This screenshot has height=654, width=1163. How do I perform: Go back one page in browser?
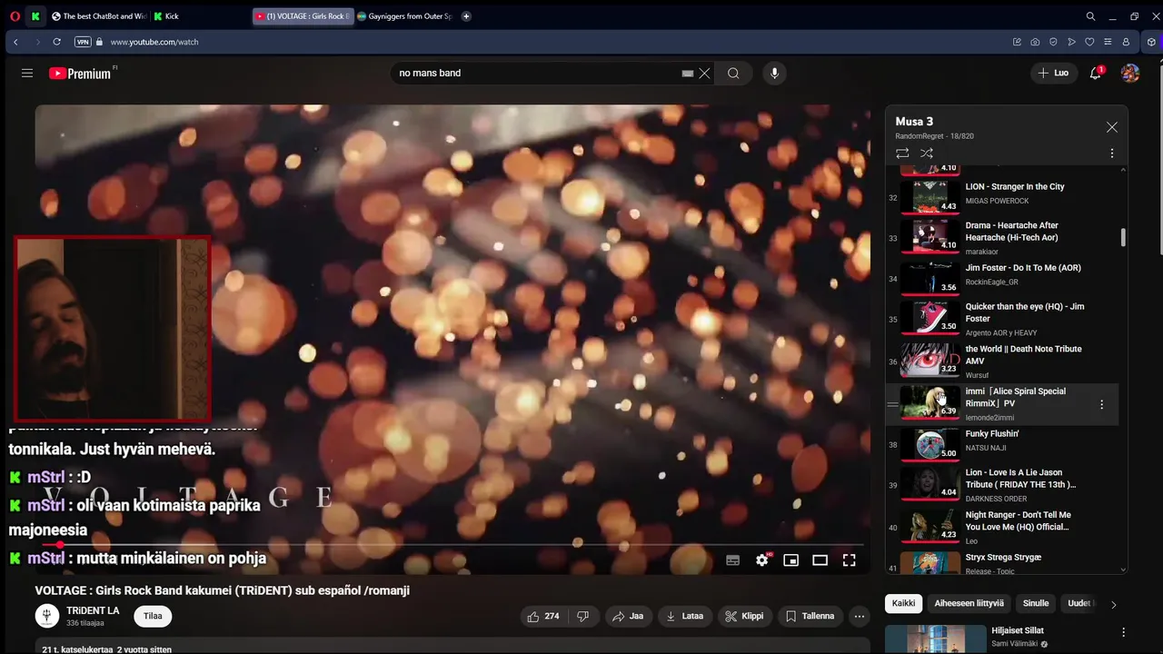pyautogui.click(x=15, y=42)
